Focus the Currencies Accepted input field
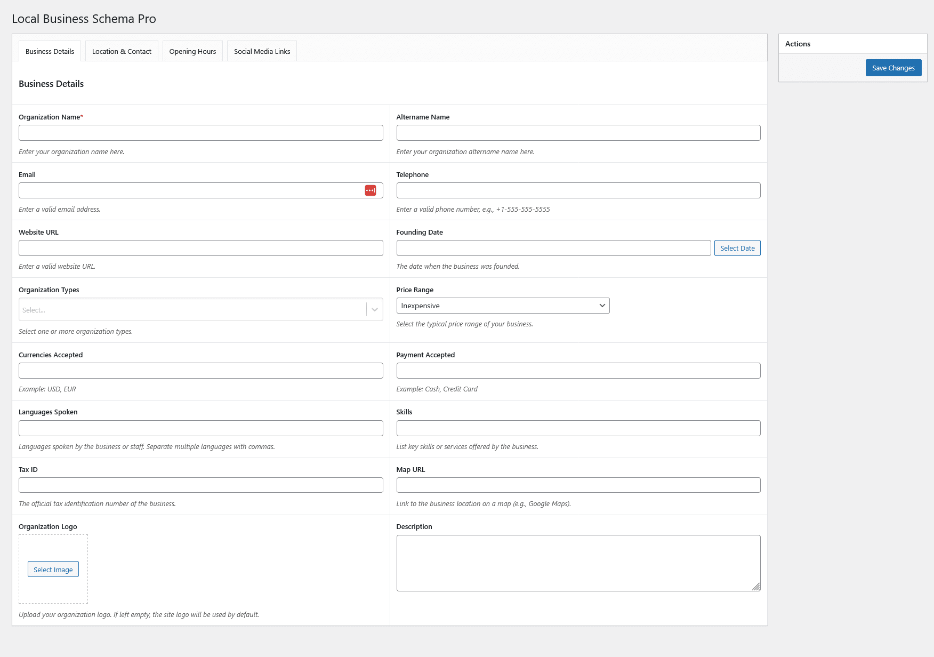 click(x=201, y=371)
